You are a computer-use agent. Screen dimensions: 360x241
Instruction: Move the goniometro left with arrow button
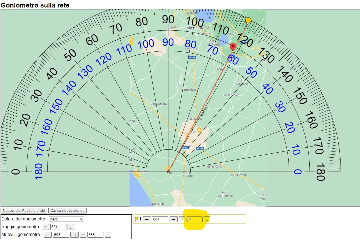[48, 235]
